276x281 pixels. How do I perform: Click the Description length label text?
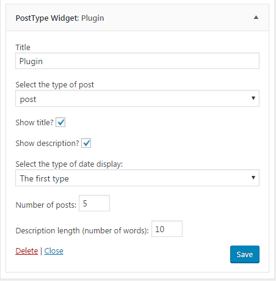[x=82, y=231]
